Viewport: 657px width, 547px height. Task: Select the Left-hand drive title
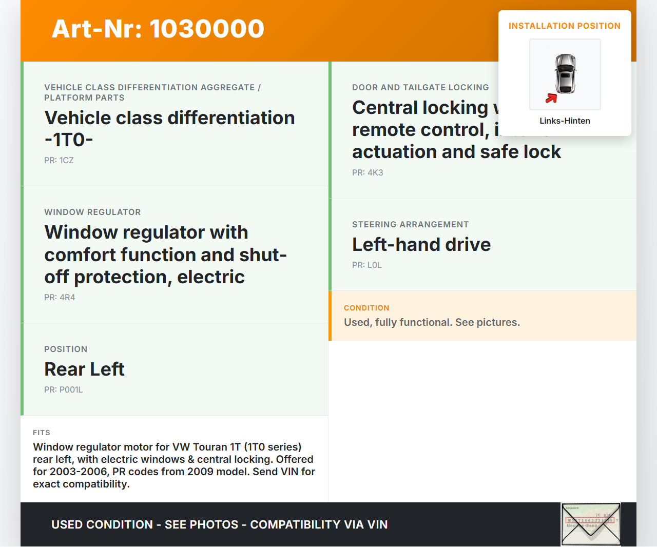(421, 244)
